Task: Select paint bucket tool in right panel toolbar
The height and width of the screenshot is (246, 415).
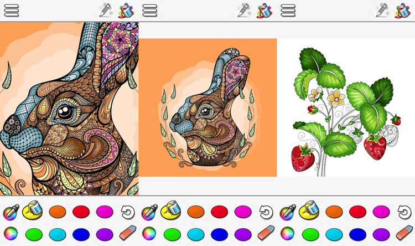Action: pyautogui.click(x=402, y=11)
